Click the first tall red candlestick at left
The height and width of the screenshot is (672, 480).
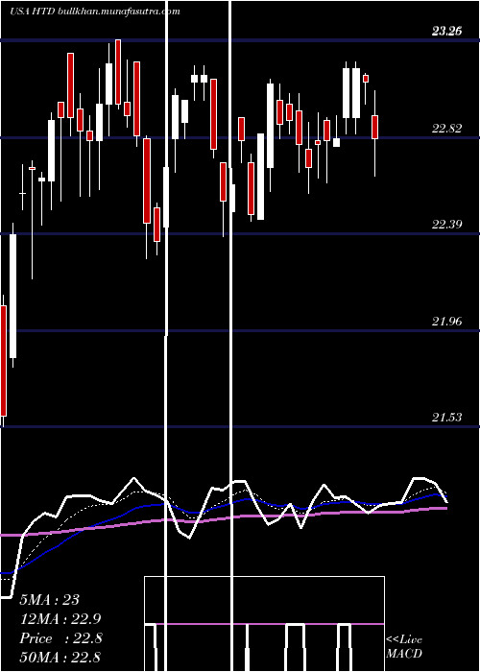tap(4, 361)
